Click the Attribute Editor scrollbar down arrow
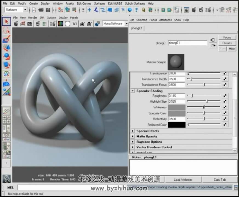This screenshot has height=197, width=239. click(234, 150)
